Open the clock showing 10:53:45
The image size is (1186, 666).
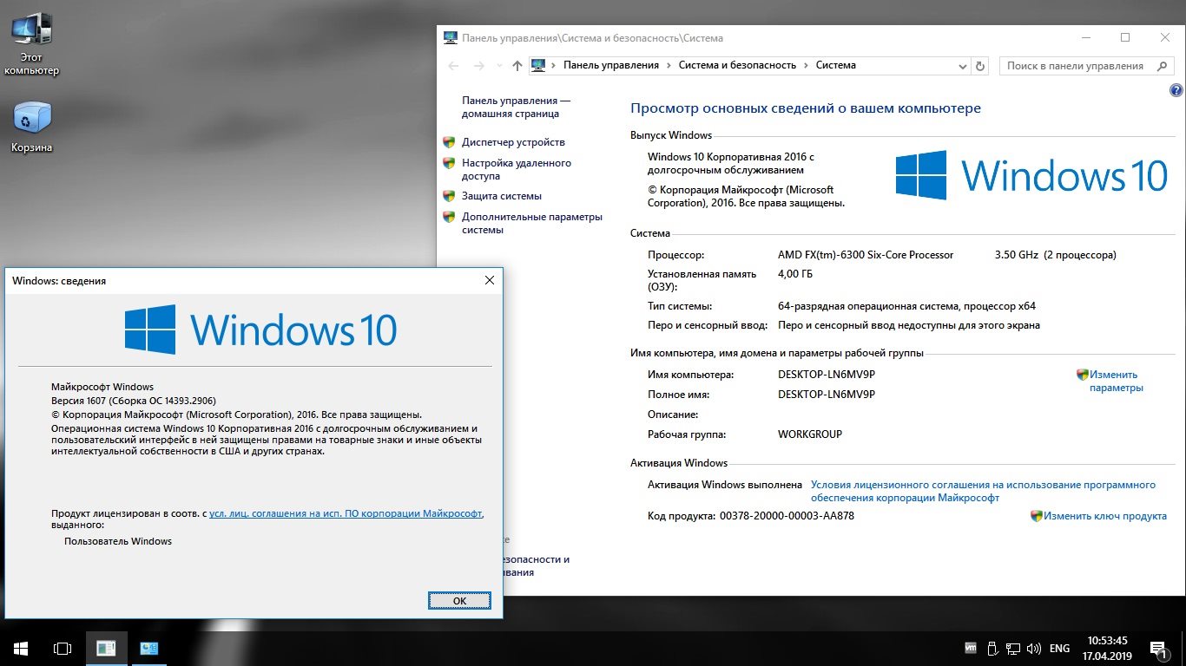1106,648
